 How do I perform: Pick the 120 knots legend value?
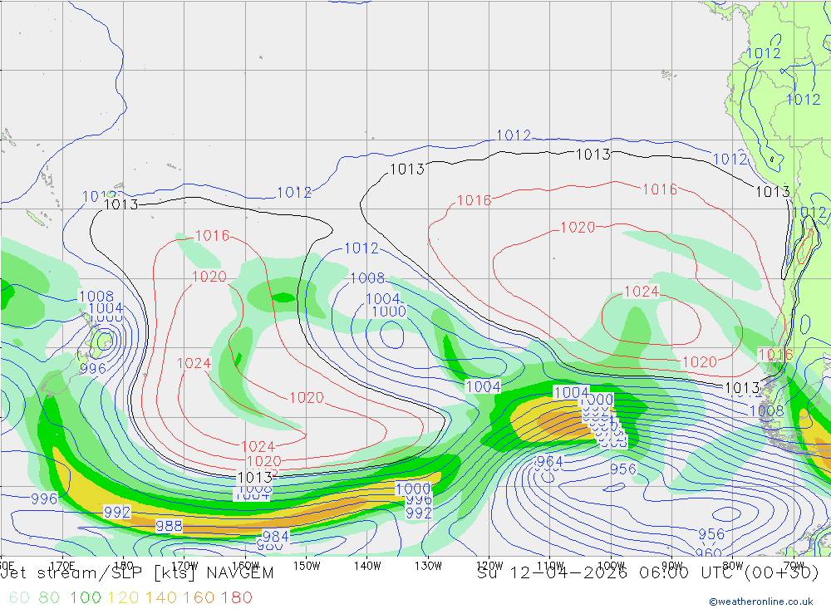123,597
